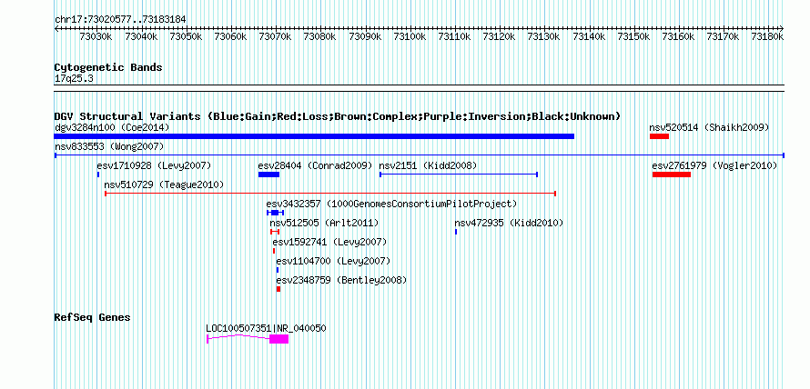Screen dimensions: 810x389
Task: Open the esv1104700 (Levy2007) label
Action: [x=333, y=261]
